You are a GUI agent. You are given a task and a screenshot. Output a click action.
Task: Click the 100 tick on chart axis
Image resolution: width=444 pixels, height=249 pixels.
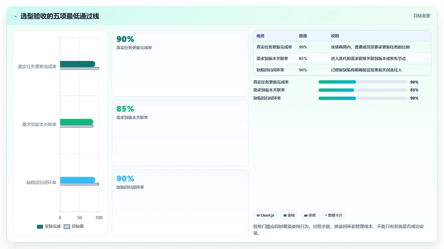[99, 218]
